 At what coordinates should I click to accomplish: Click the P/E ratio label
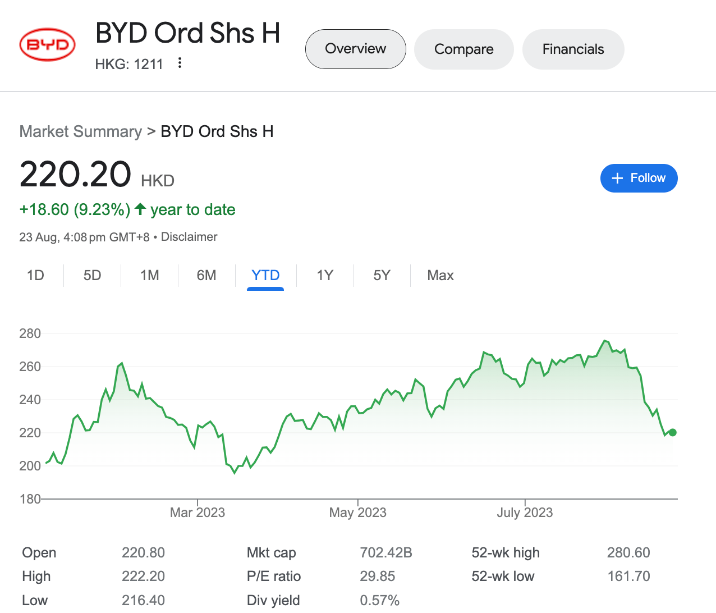(274, 576)
